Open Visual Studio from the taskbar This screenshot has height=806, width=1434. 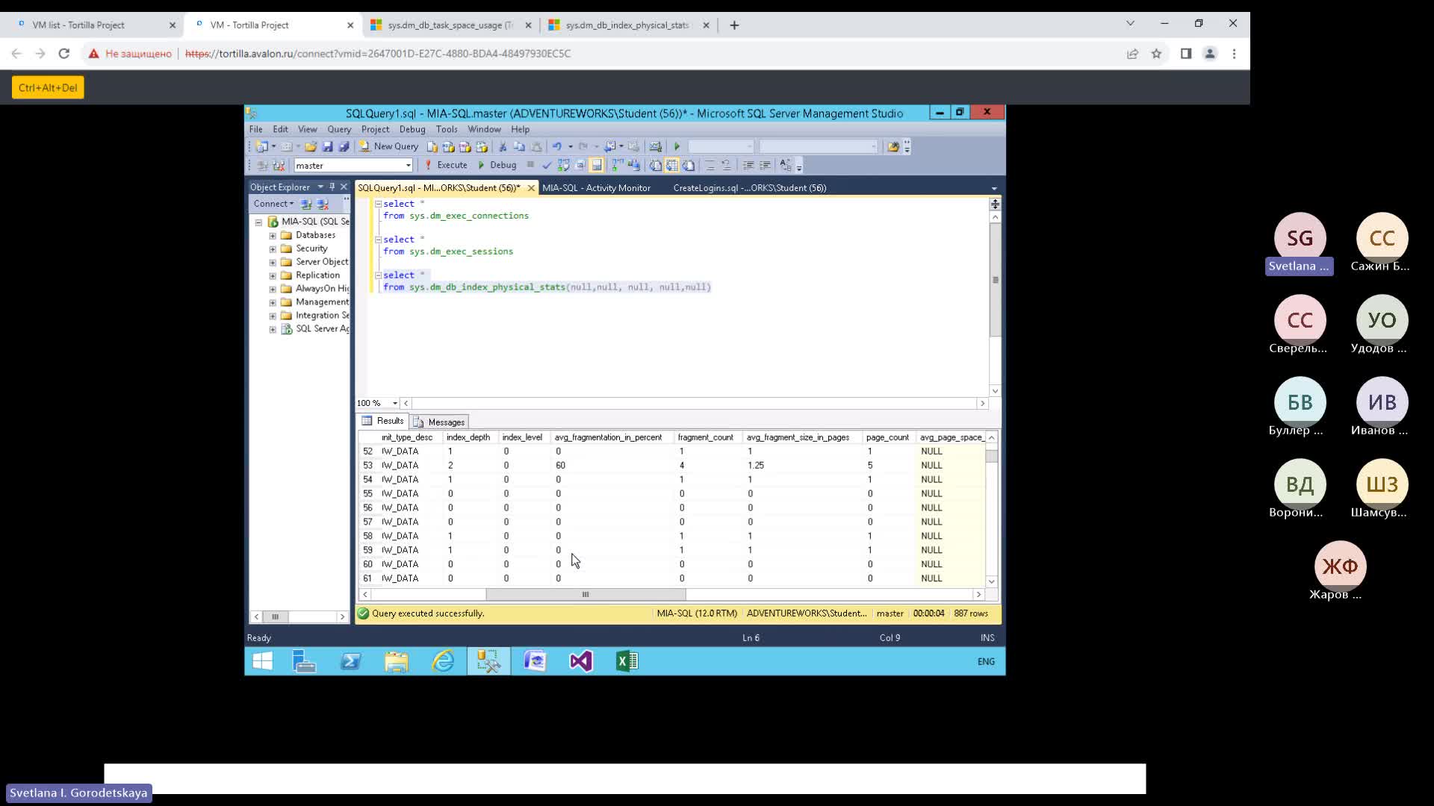[x=581, y=661]
